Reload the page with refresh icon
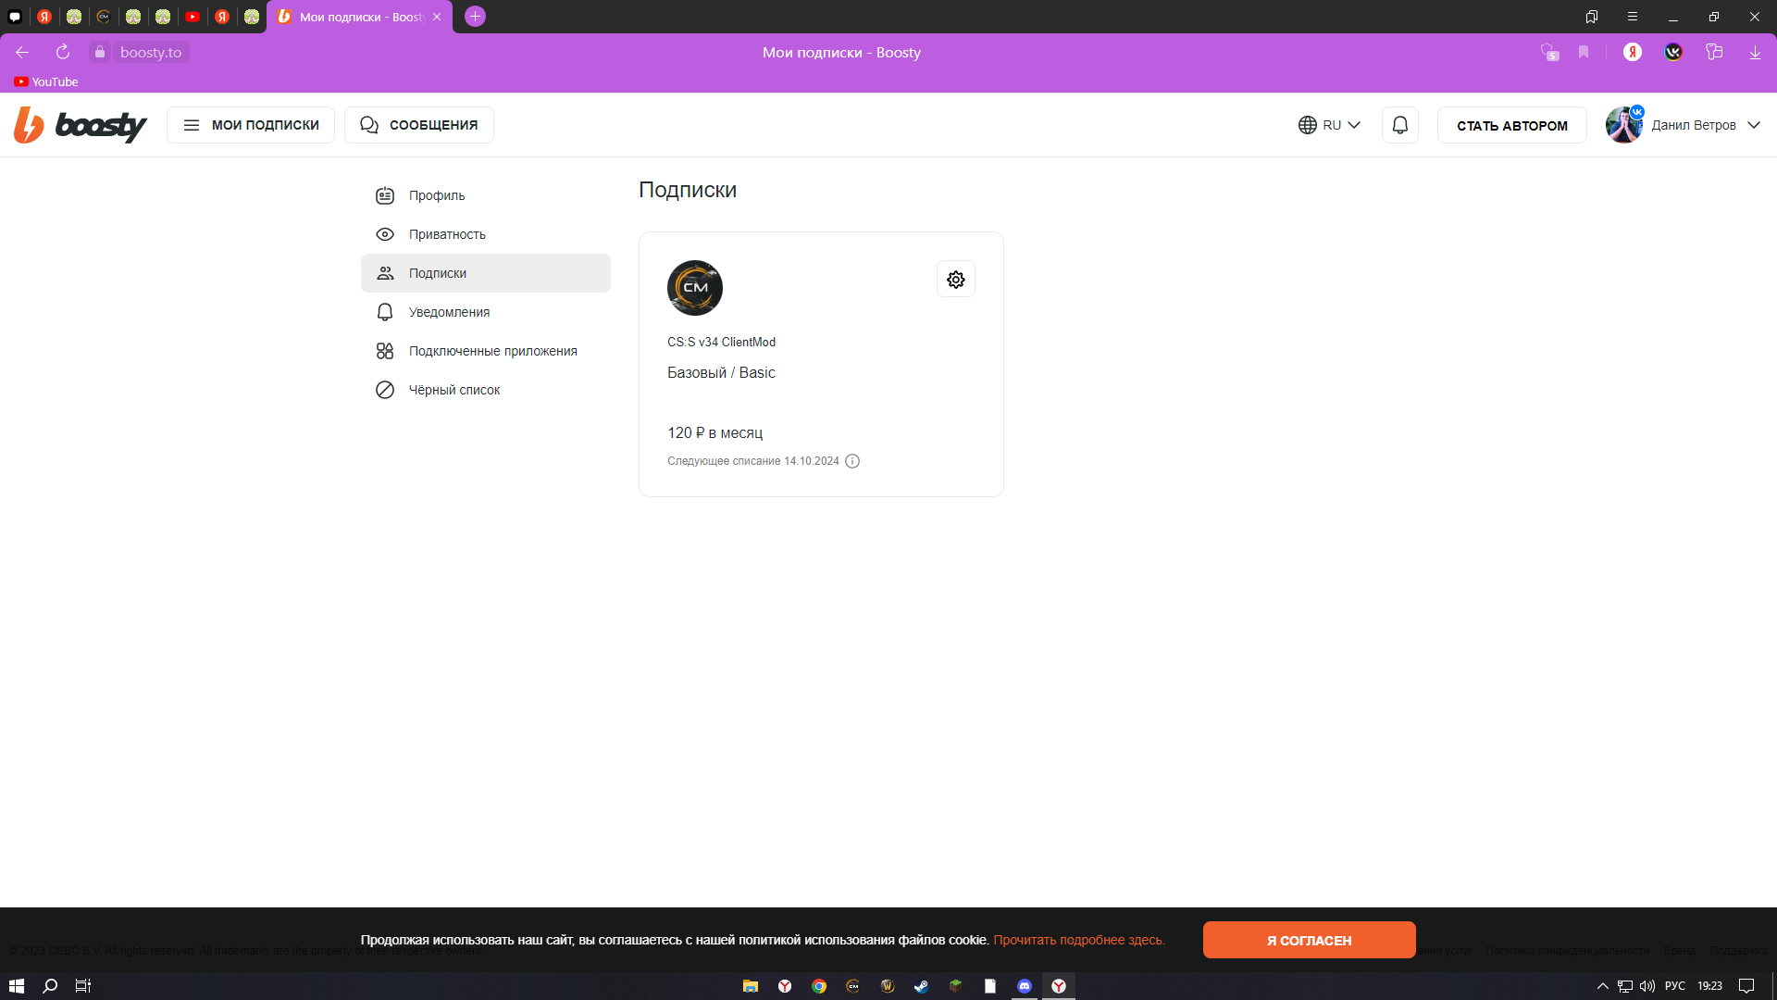 [x=63, y=53]
